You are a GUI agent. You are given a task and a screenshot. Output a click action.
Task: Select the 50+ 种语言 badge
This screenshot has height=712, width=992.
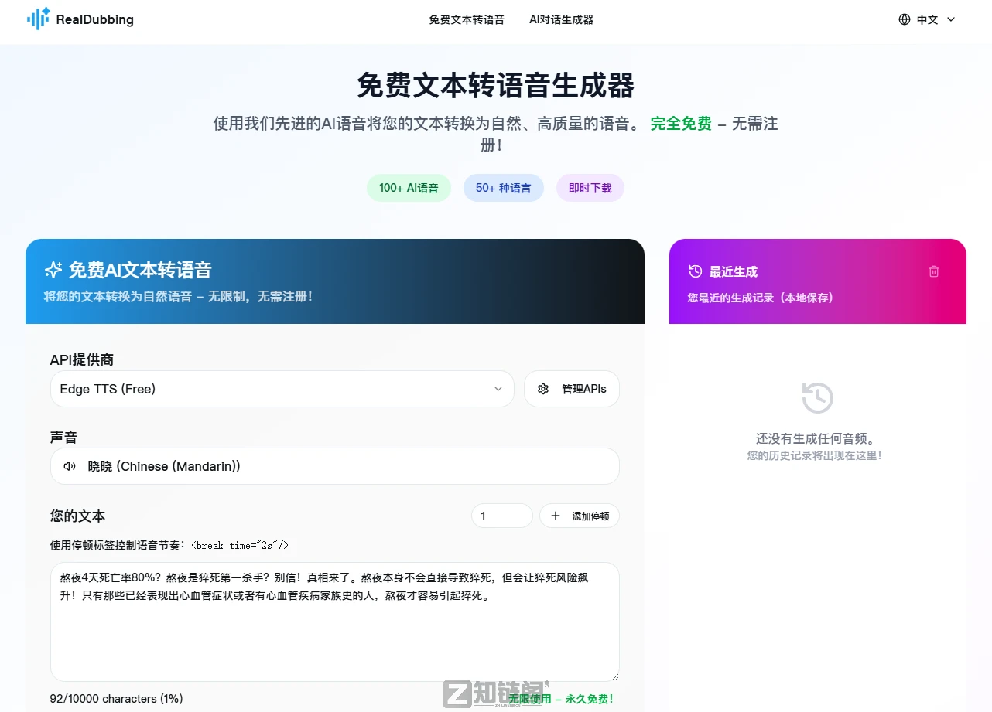pyautogui.click(x=503, y=187)
